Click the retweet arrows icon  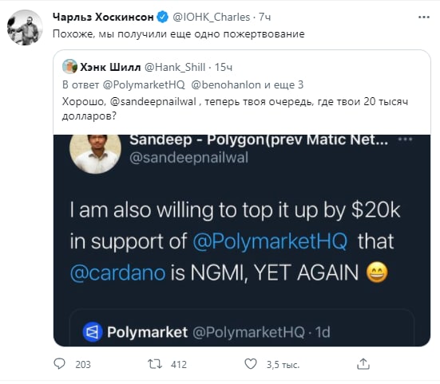pyautogui.click(x=155, y=364)
